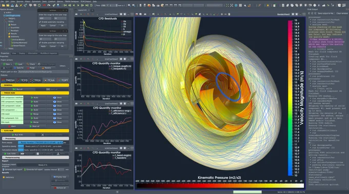Click Cancel in lower Set Range dialog
This screenshot has height=194, width=349.
tap(53, 46)
